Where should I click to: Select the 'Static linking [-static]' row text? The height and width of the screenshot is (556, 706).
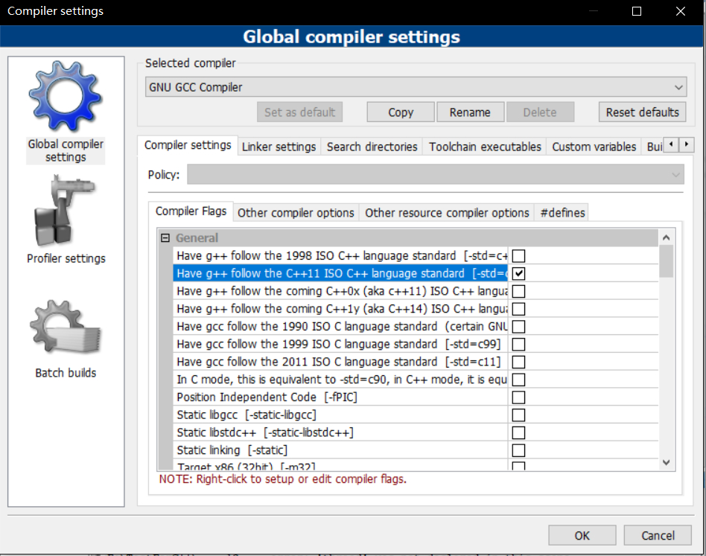232,450
